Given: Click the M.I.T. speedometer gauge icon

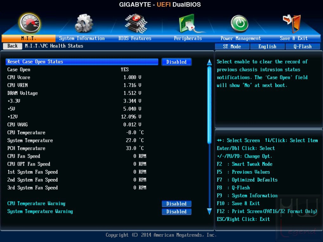Looking at the screenshot, I should 30,23.
